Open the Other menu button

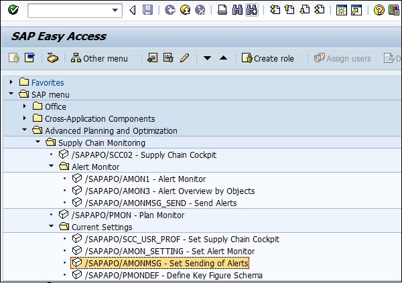[99, 58]
